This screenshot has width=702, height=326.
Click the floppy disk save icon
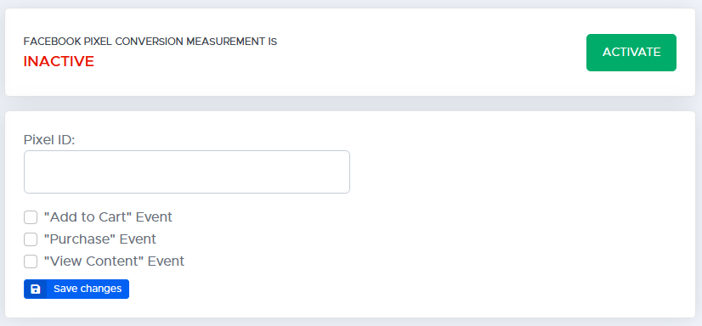(x=36, y=289)
